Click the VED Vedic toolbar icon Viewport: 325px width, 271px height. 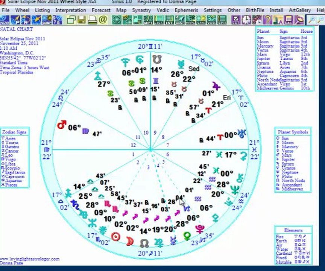[211, 20]
